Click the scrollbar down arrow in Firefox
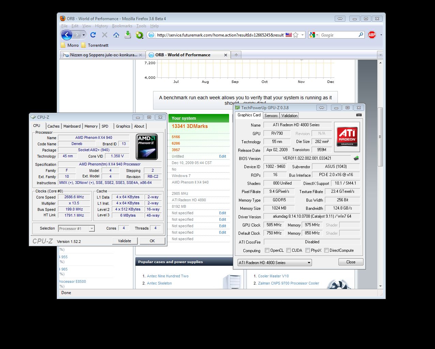435x349 pixels. click(380, 286)
